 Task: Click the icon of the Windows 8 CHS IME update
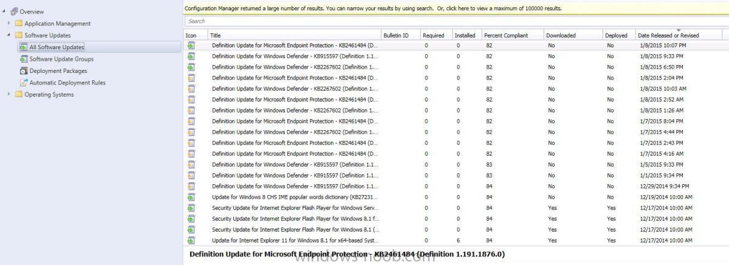coord(191,197)
